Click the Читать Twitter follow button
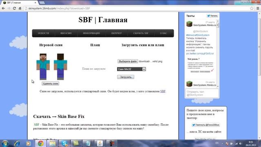Viewport: 261px width, 147px height. pos(212,16)
